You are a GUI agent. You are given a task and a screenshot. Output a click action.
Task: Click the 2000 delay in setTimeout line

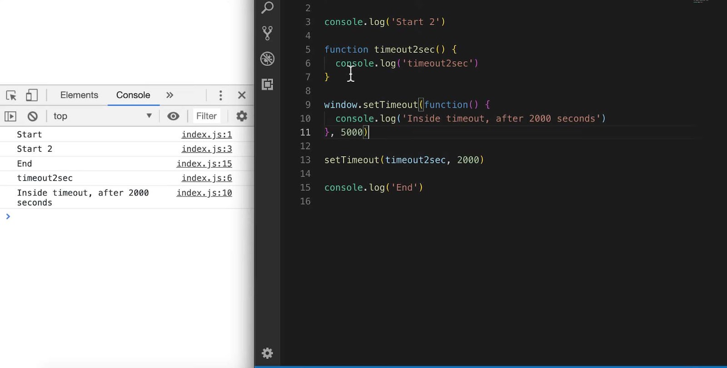(468, 160)
